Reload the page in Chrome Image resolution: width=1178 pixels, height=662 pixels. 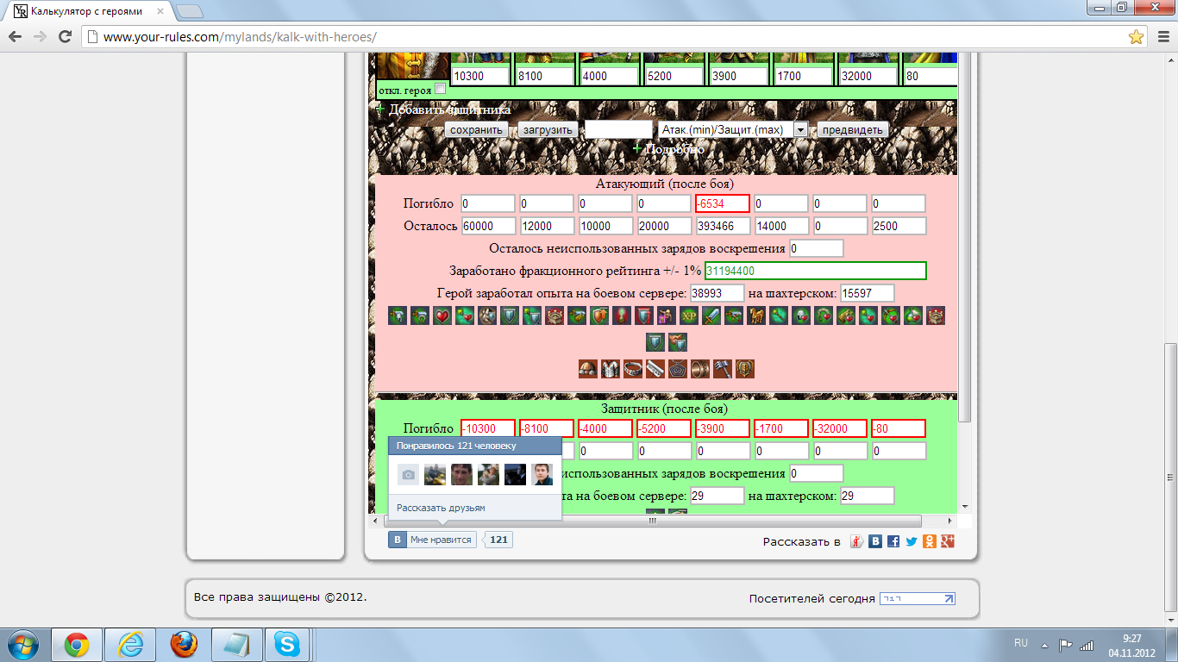tap(64, 37)
